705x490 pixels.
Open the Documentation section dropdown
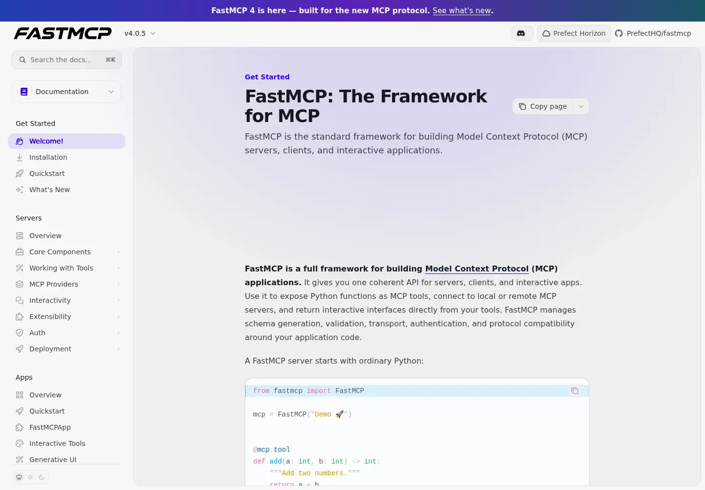point(67,92)
